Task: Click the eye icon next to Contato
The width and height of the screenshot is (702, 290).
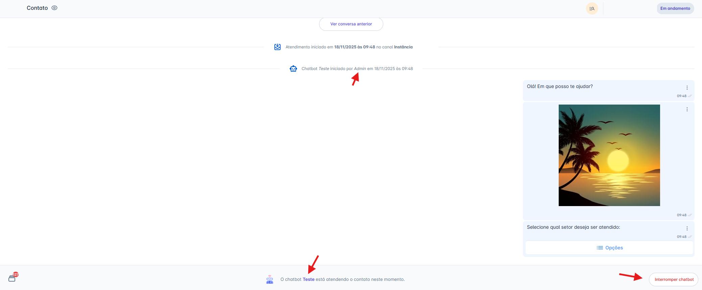Action: click(54, 8)
